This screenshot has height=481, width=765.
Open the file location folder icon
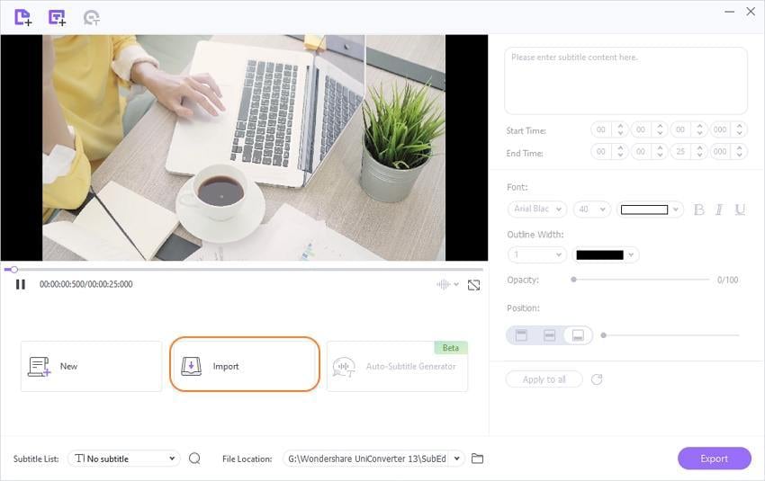[477, 459]
